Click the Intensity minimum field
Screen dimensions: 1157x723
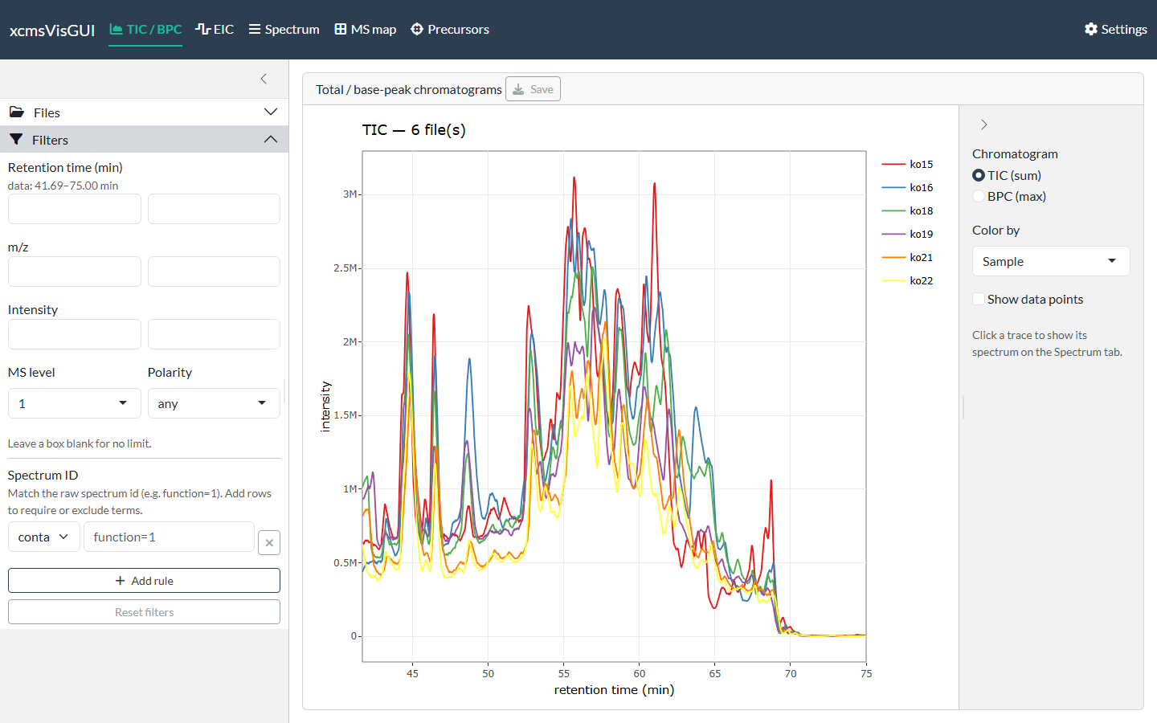75,334
